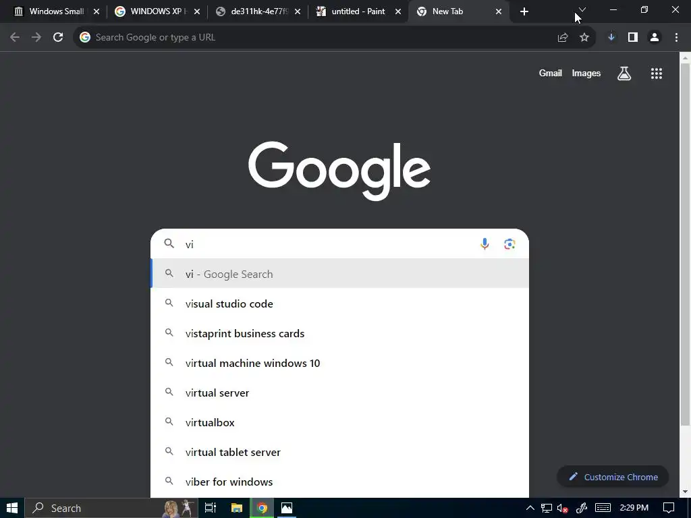Screen dimensions: 691x518
Task: Share this page via share icon
Action: pos(563,38)
